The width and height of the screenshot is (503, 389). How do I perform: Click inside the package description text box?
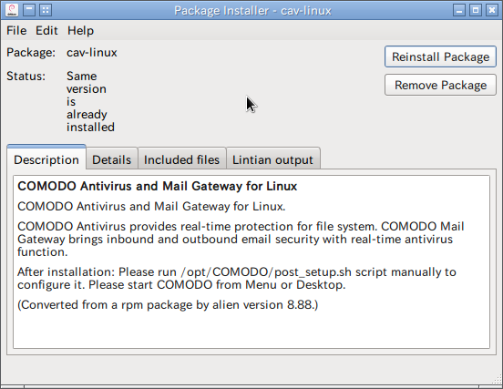(251, 261)
